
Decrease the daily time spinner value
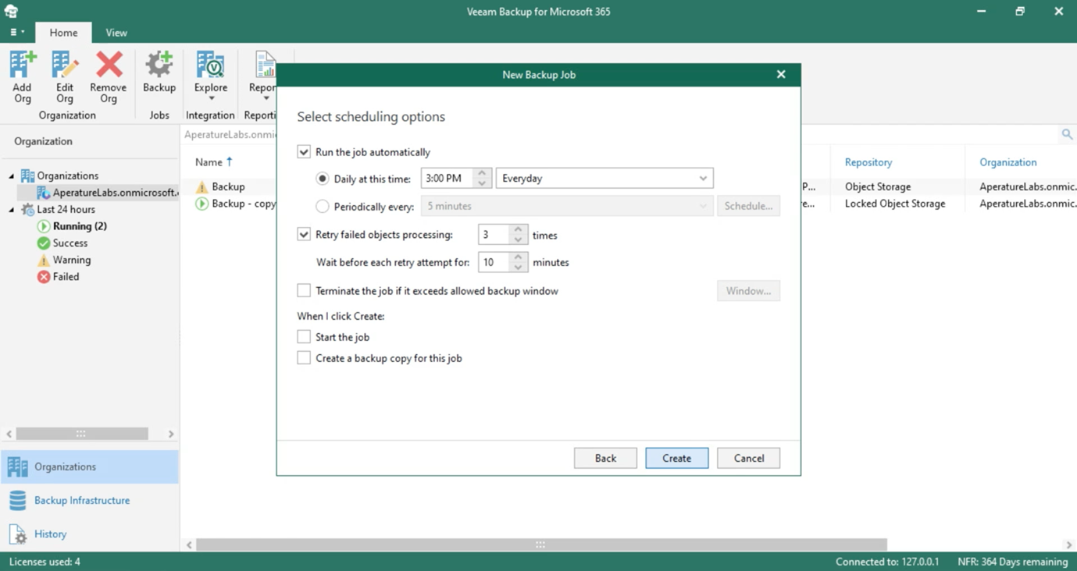[x=482, y=183]
